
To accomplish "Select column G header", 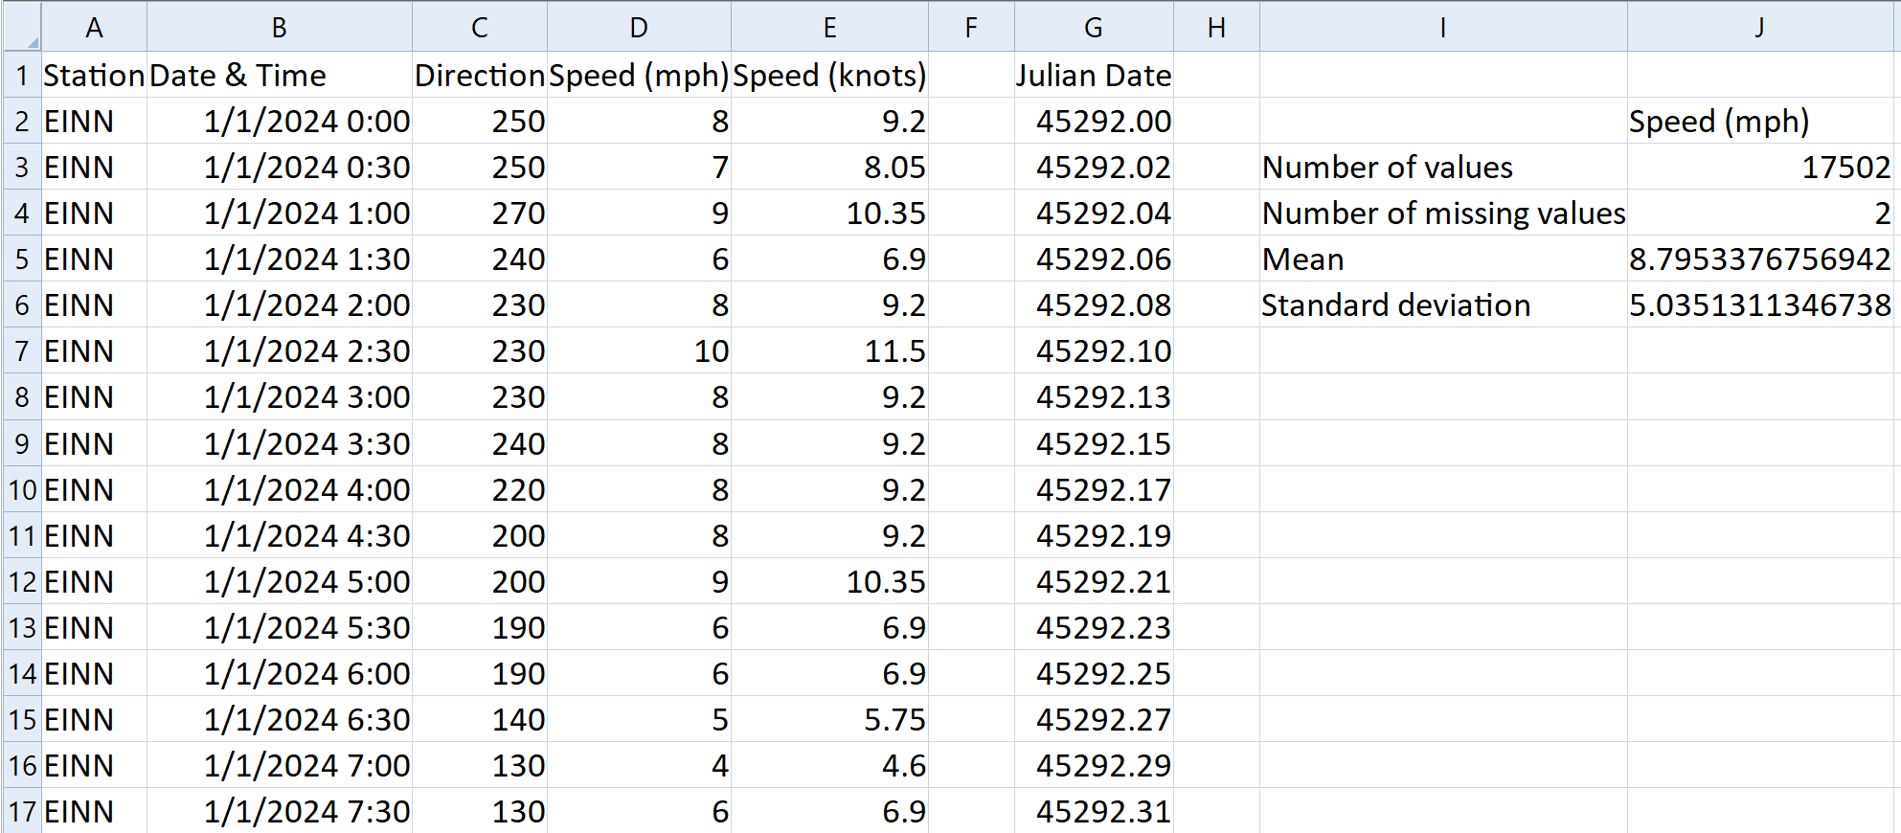I will click(1093, 28).
